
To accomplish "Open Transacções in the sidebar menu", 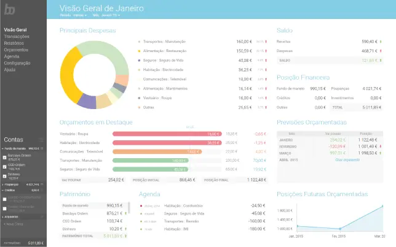I will point(17,36).
